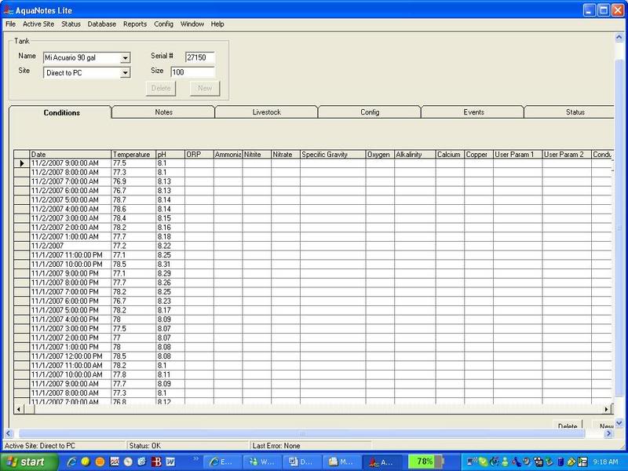Switch to the Events tab
Viewport: 628px width, 471px height.
pyautogui.click(x=473, y=112)
